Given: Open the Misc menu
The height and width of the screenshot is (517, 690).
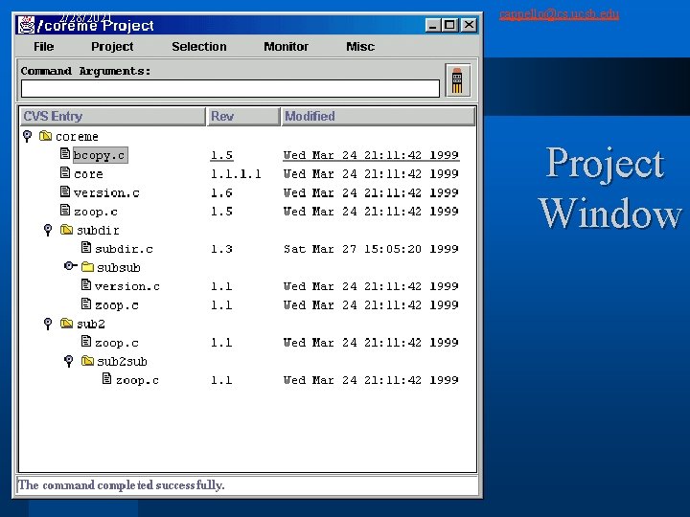Looking at the screenshot, I should pos(360,47).
